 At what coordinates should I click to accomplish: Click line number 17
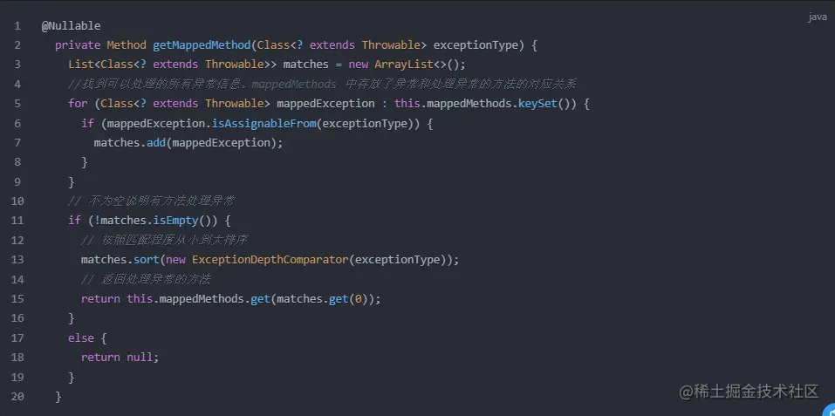click(17, 338)
